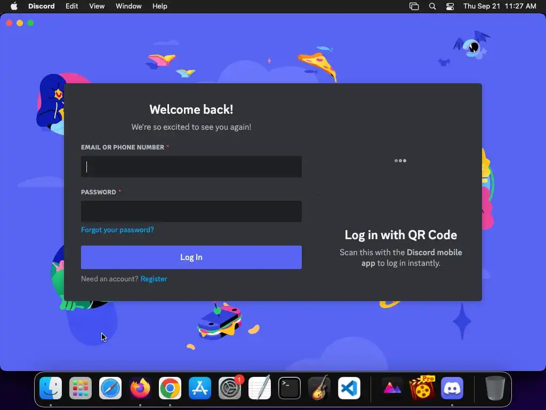Click the Stage Manager menu bar icon

[414, 6]
